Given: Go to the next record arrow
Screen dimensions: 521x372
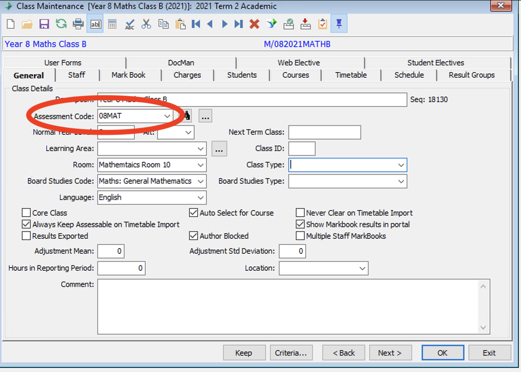Looking at the screenshot, I should point(224,24).
